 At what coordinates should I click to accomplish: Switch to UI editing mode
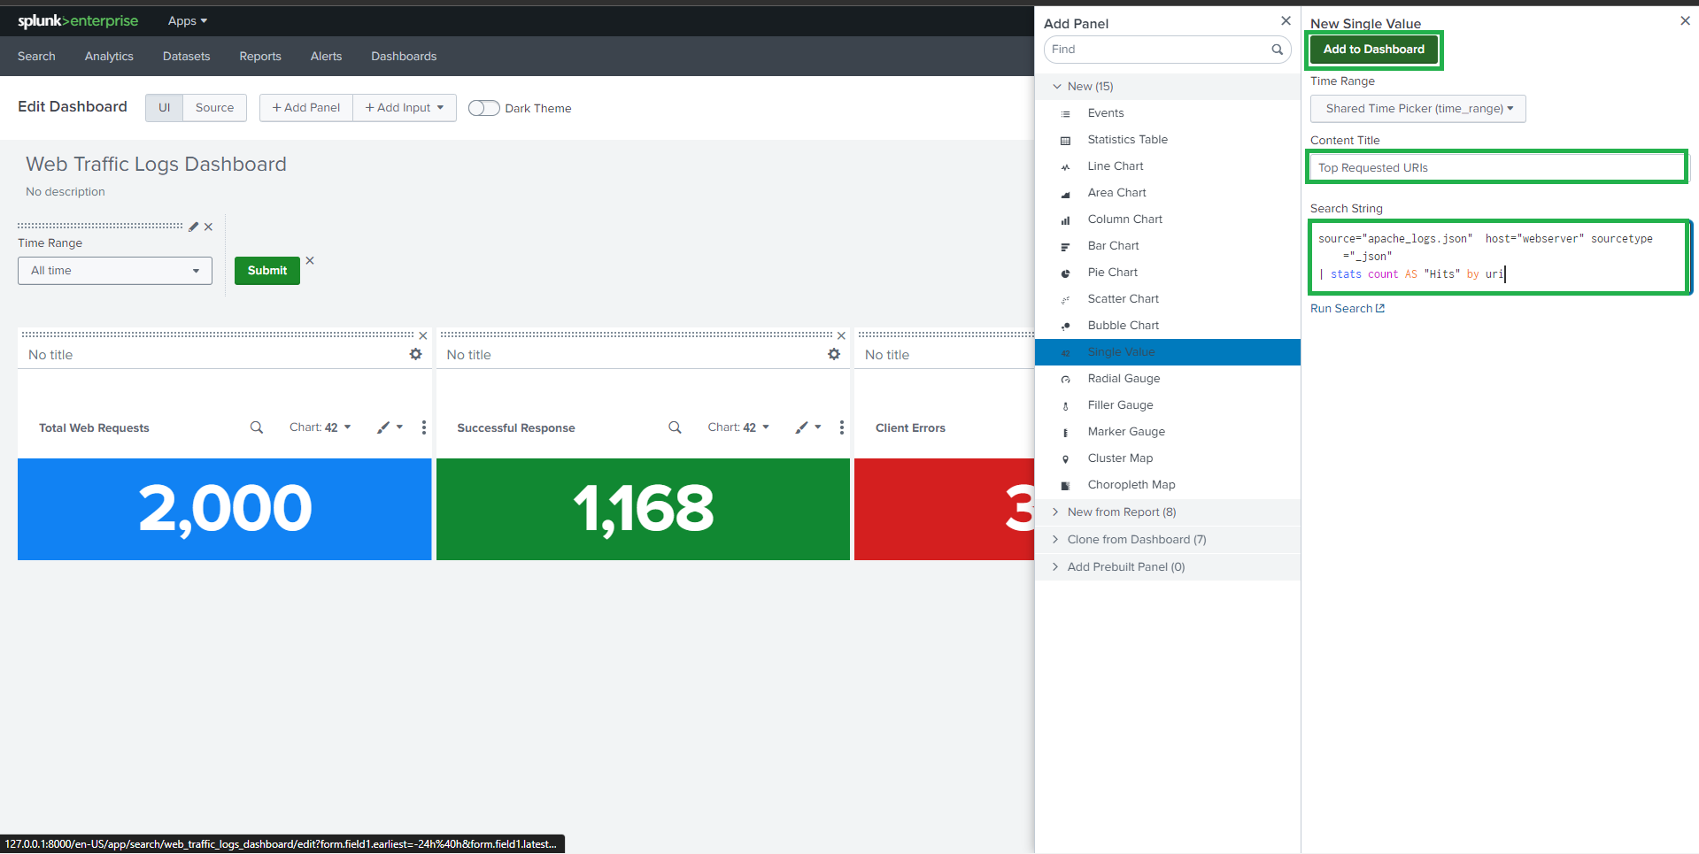click(x=165, y=108)
